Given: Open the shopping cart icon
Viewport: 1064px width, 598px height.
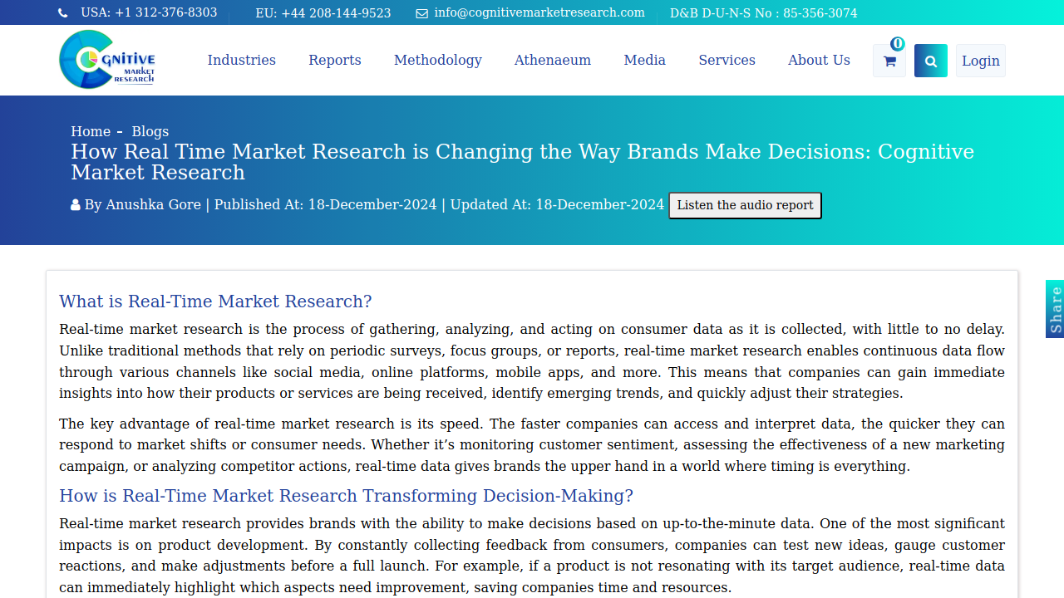Looking at the screenshot, I should pyautogui.click(x=889, y=61).
